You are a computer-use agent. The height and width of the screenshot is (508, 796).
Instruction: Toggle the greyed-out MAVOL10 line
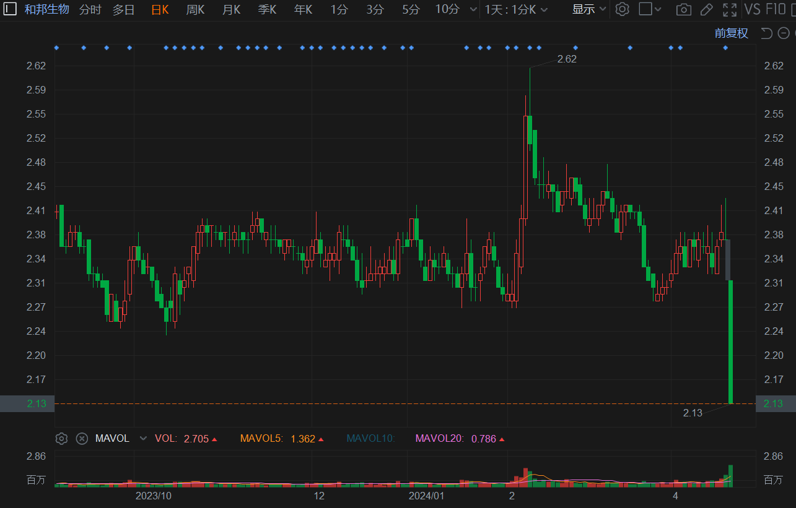click(371, 439)
